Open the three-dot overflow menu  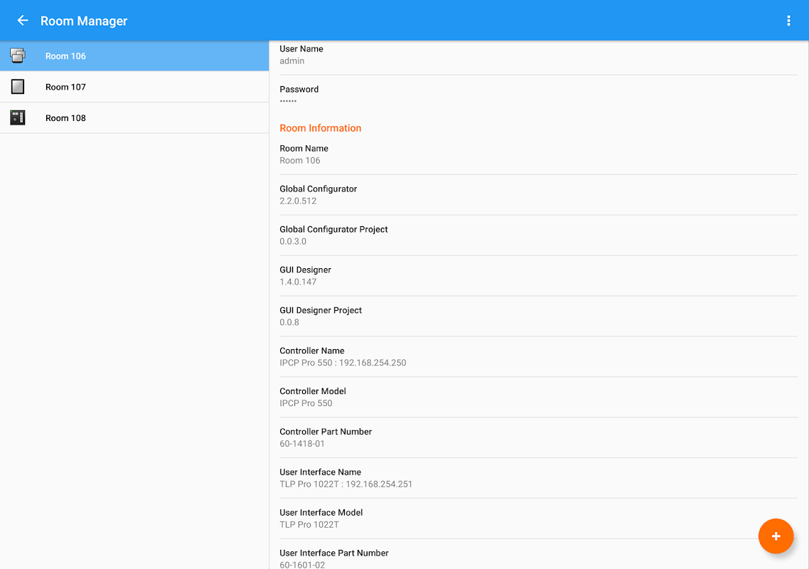(x=788, y=21)
